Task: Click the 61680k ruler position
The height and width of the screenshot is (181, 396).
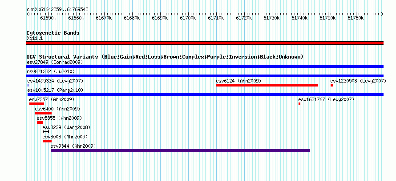Action: (132, 18)
